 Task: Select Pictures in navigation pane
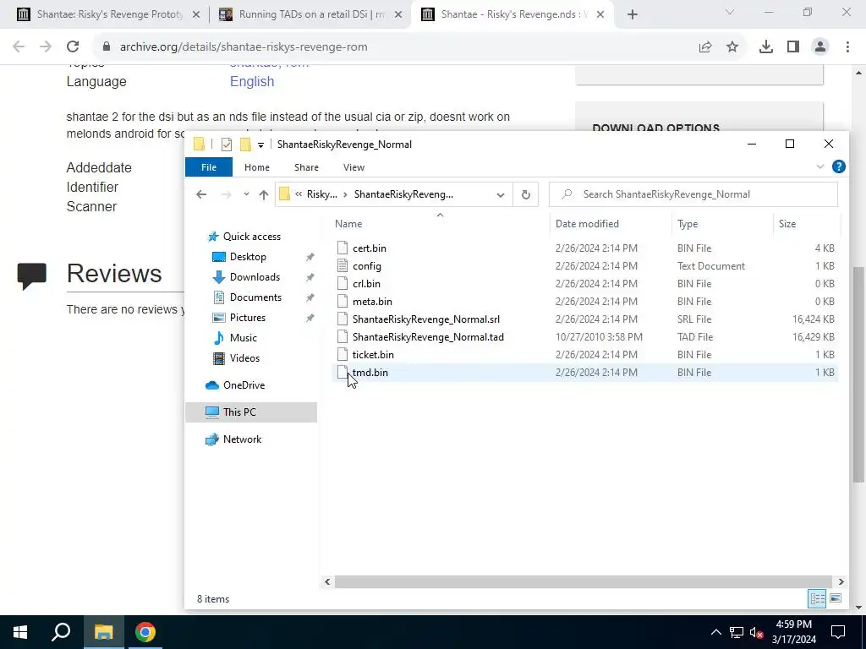pyautogui.click(x=247, y=318)
